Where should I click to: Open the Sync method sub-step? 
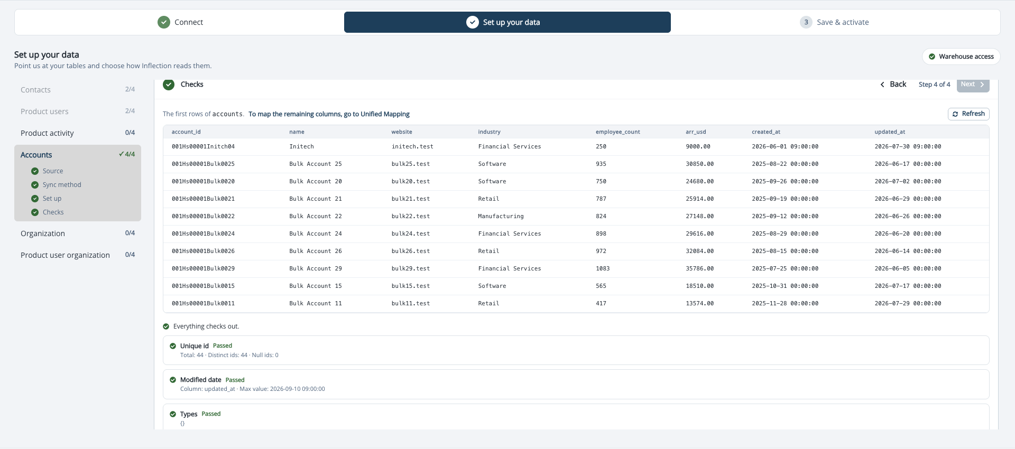coord(62,185)
